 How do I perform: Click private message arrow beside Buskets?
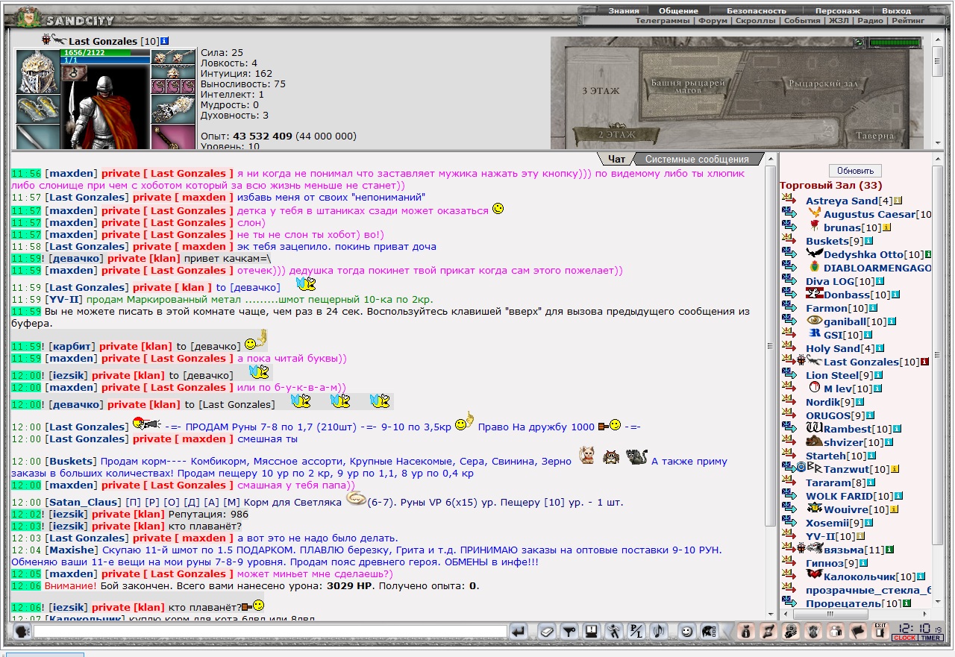point(789,240)
